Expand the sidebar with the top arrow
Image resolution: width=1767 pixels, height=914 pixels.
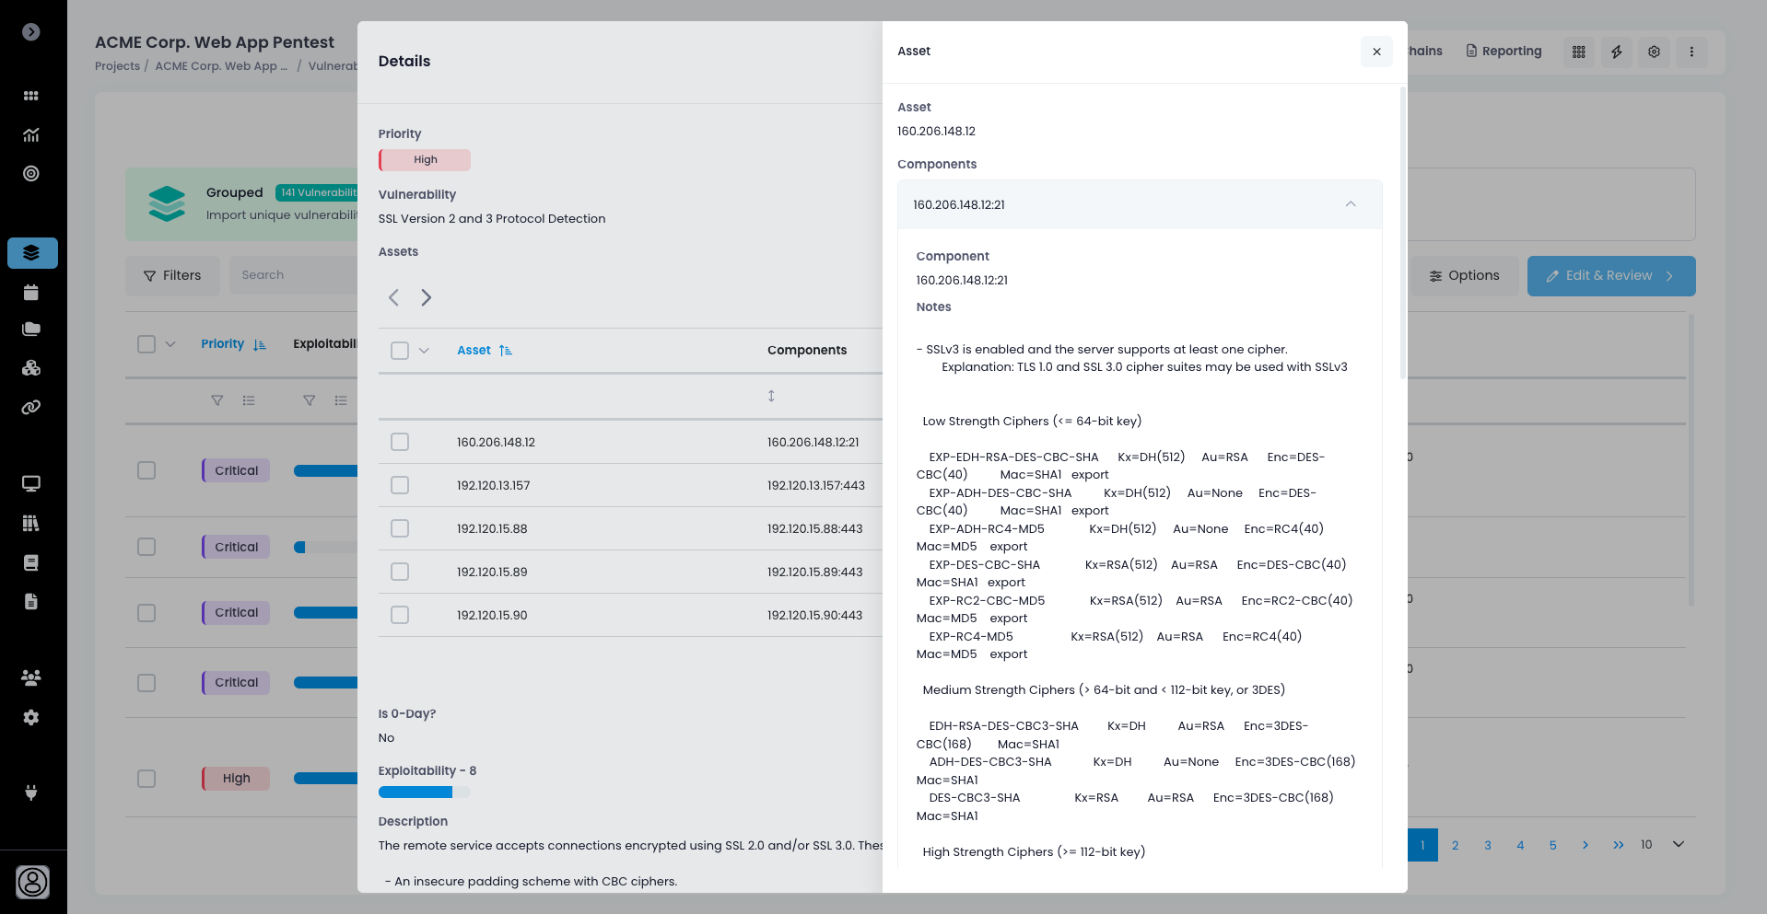pos(31,32)
